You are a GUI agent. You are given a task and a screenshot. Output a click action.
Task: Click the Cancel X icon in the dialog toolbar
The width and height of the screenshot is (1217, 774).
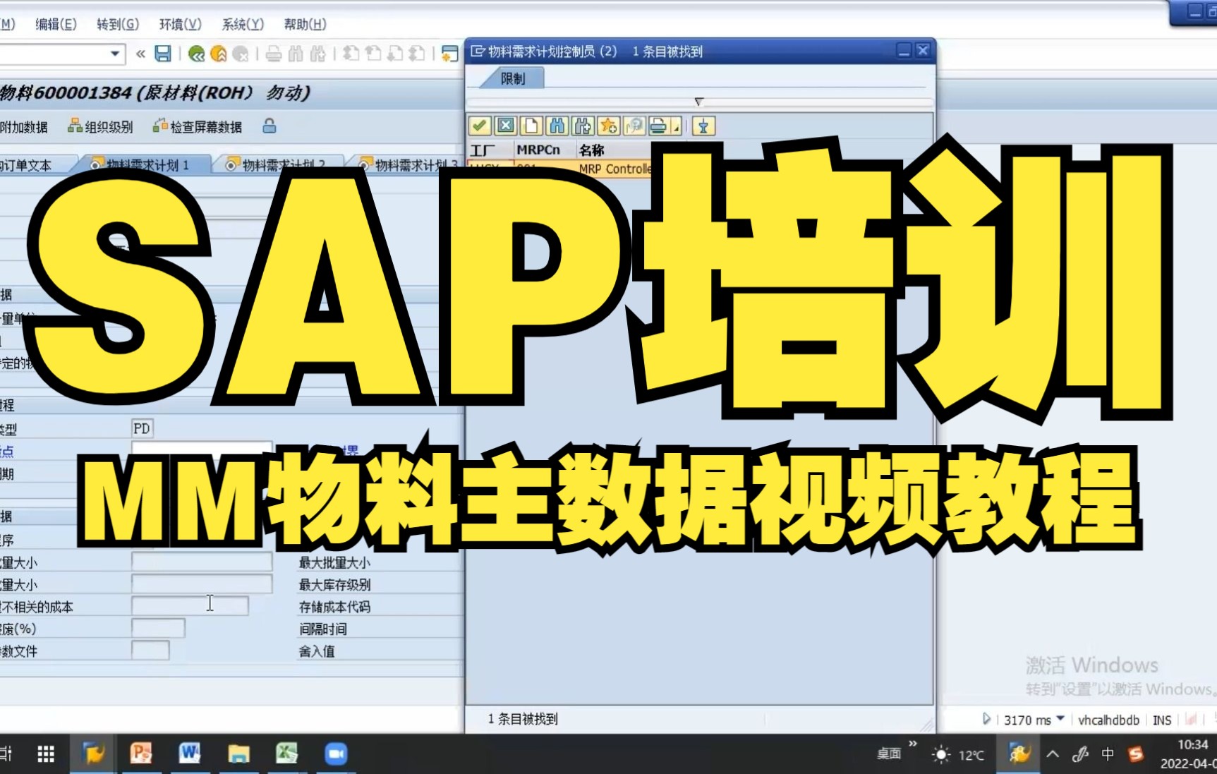click(505, 126)
